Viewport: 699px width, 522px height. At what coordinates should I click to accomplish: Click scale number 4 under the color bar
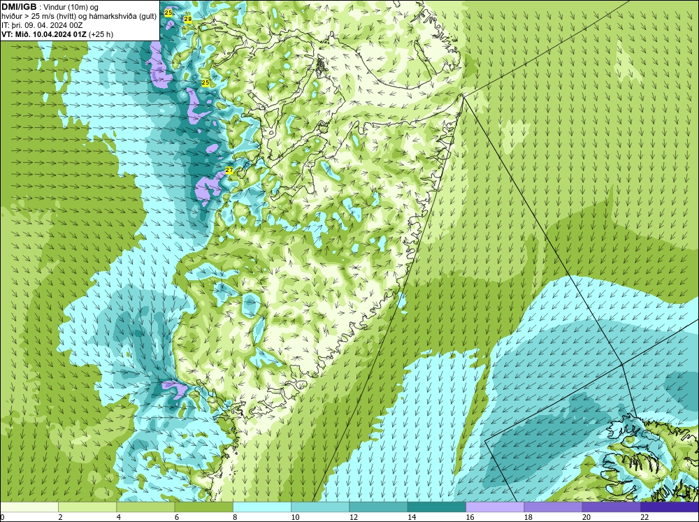(119, 517)
